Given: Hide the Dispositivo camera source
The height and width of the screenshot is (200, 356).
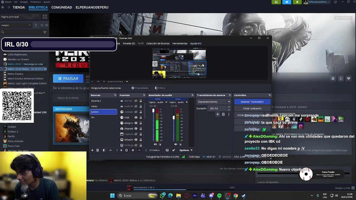Looking at the screenshot, I should point(136,129).
